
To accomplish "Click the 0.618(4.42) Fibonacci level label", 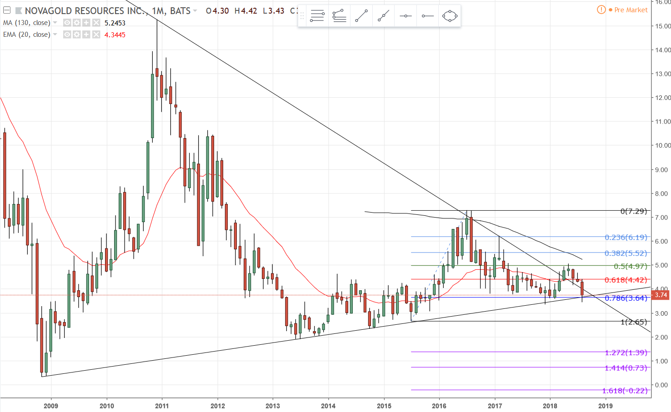I will [x=626, y=280].
